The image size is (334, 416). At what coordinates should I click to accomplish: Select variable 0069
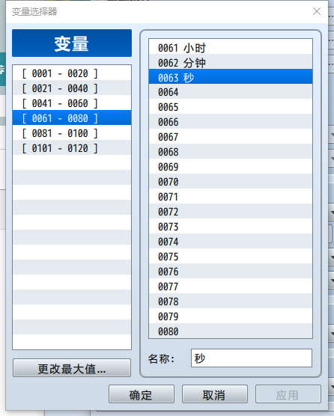pos(231,166)
